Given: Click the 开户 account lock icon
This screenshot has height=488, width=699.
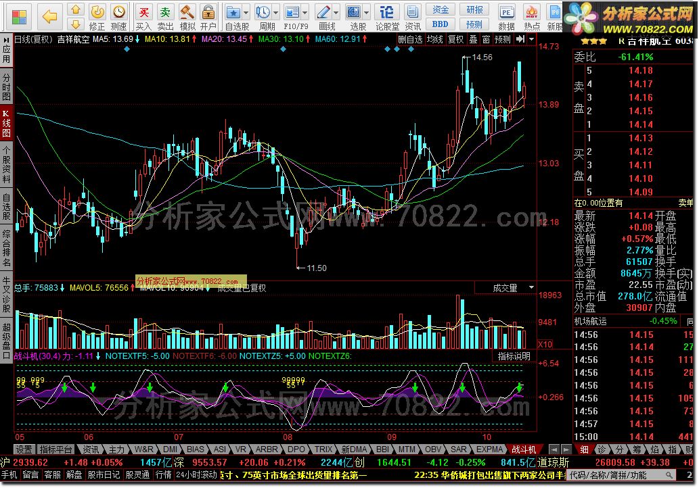Looking at the screenshot, I should pyautogui.click(x=208, y=17).
